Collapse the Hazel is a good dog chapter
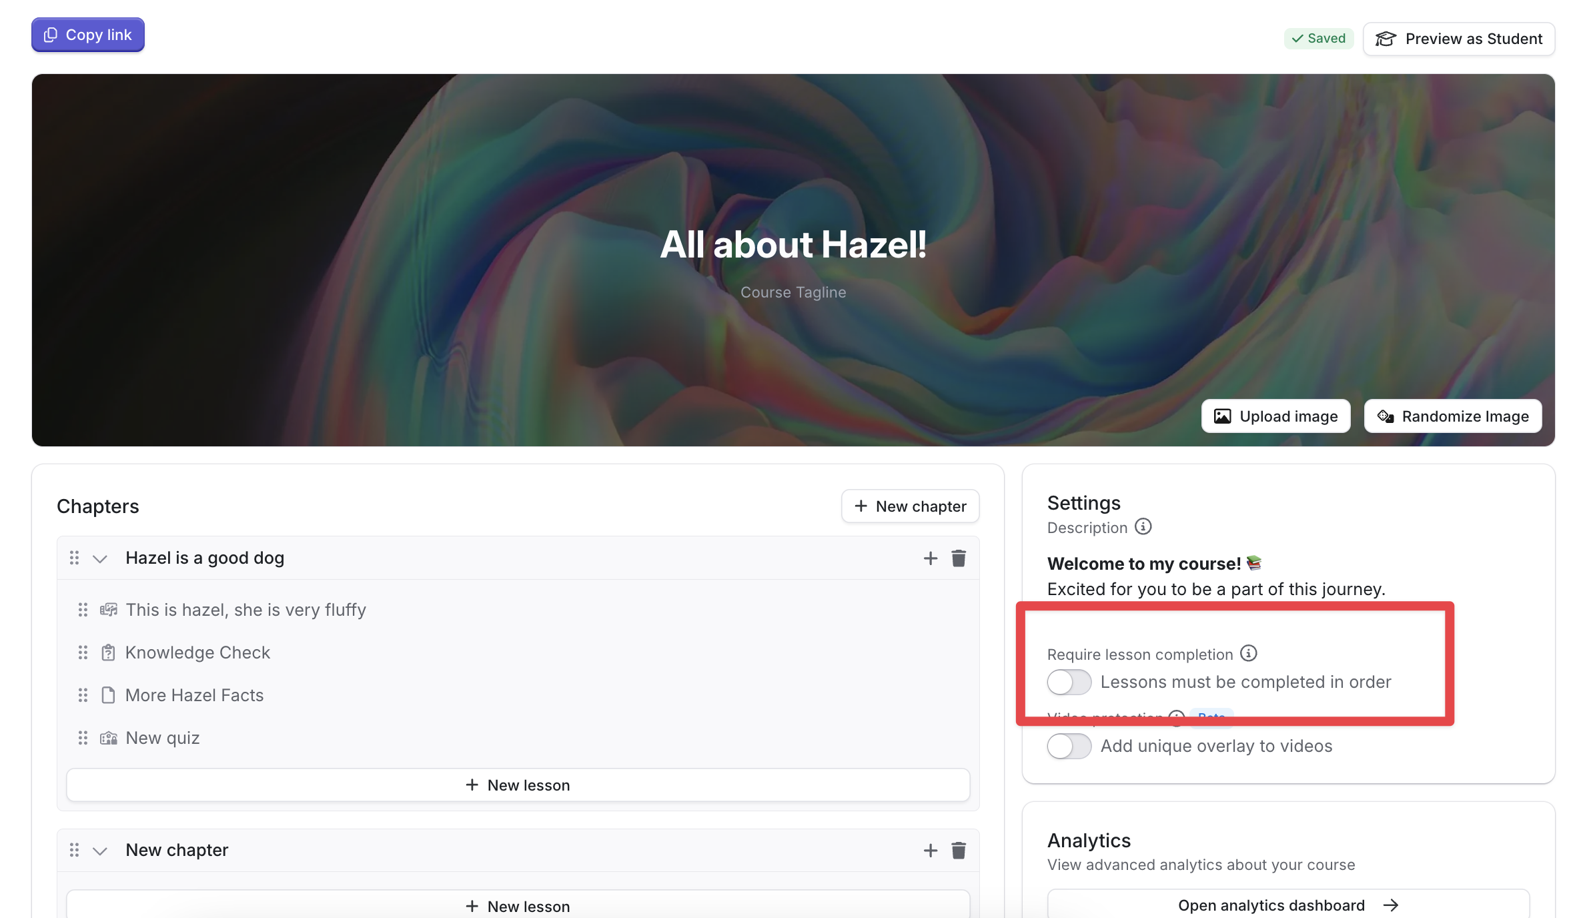 click(x=100, y=558)
